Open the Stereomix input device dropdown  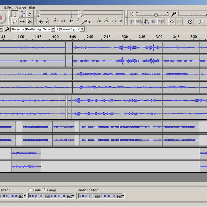53,29
